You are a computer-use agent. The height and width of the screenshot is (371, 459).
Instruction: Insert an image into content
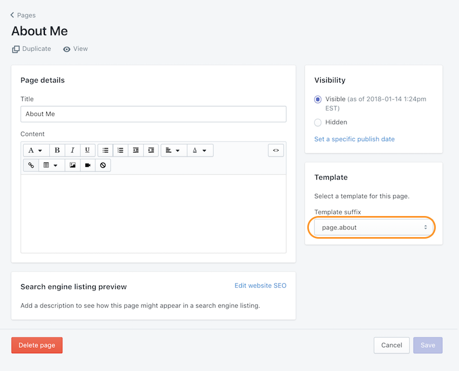click(72, 165)
